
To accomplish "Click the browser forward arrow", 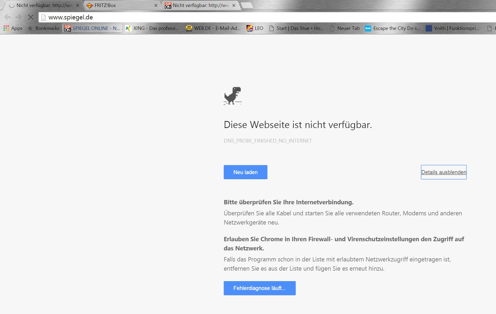I will (x=19, y=17).
